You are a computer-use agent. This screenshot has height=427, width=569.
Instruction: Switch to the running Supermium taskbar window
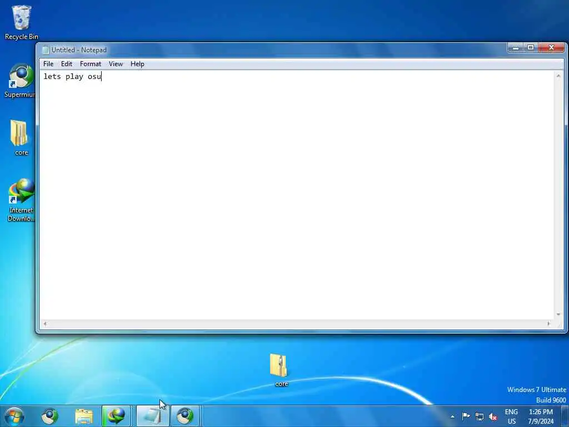pyautogui.click(x=185, y=416)
